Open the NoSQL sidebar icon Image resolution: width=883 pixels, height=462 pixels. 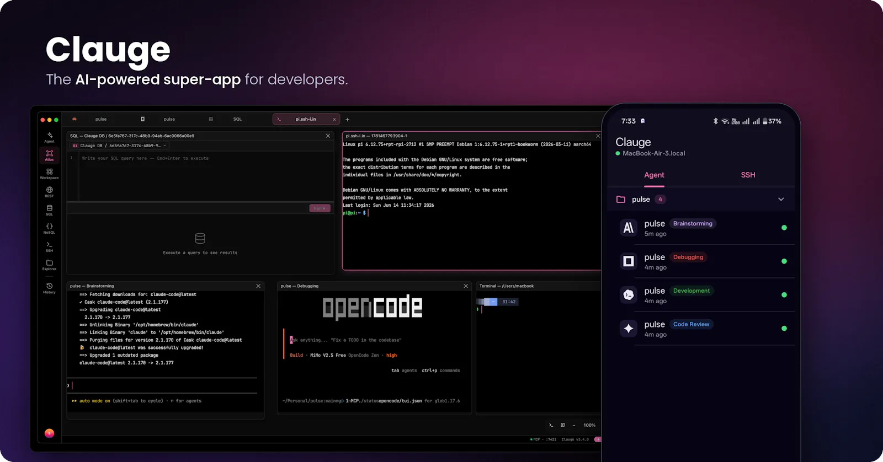click(49, 228)
